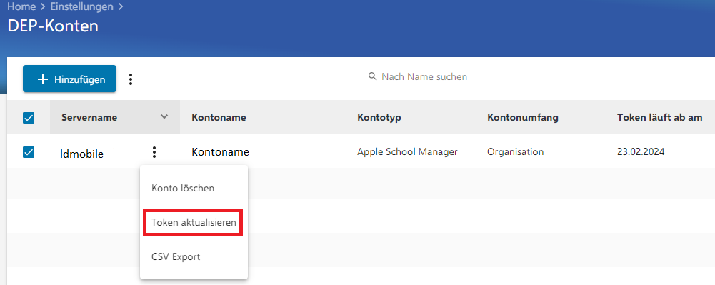Toggle the select-all checkbox in the header
The width and height of the screenshot is (715, 285).
point(29,118)
